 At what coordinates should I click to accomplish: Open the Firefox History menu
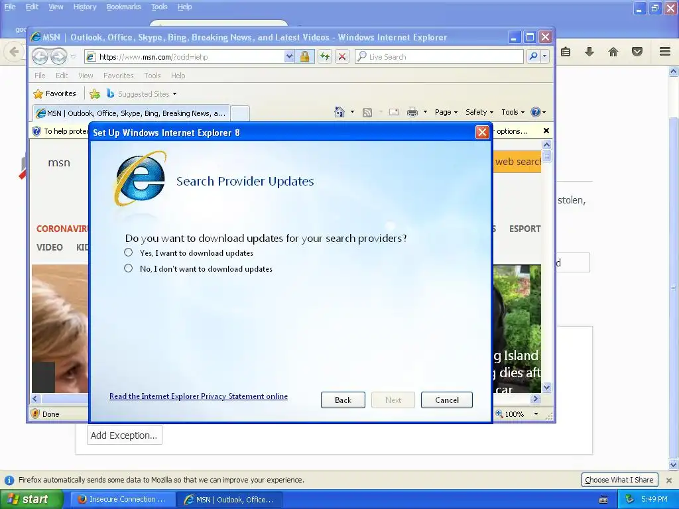[x=84, y=7]
